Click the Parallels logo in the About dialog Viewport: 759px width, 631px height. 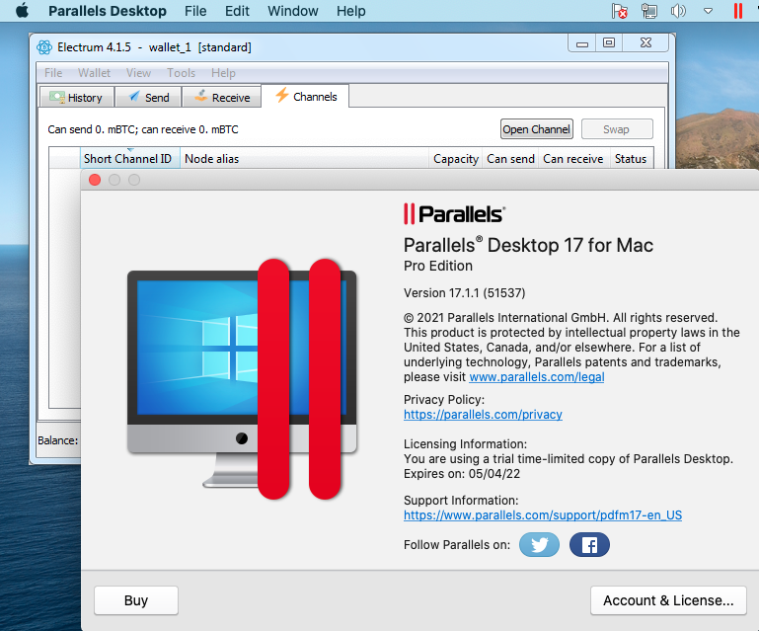(x=455, y=213)
